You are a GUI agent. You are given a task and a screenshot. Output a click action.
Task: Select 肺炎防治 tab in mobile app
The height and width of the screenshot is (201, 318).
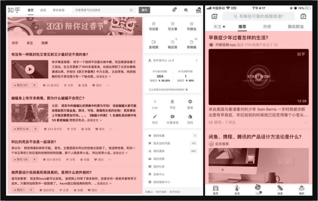click(x=295, y=27)
